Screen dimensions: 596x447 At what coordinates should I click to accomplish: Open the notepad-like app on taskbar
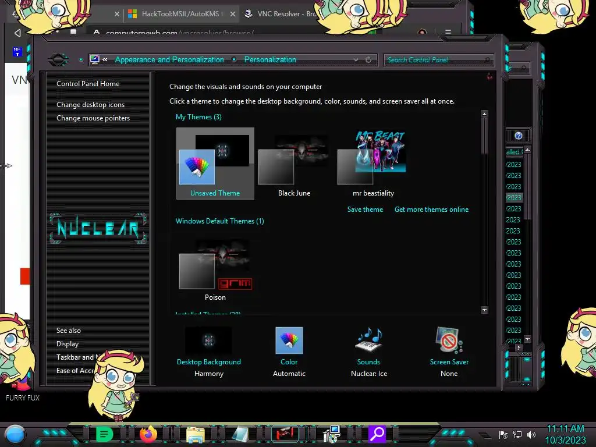[240, 434]
